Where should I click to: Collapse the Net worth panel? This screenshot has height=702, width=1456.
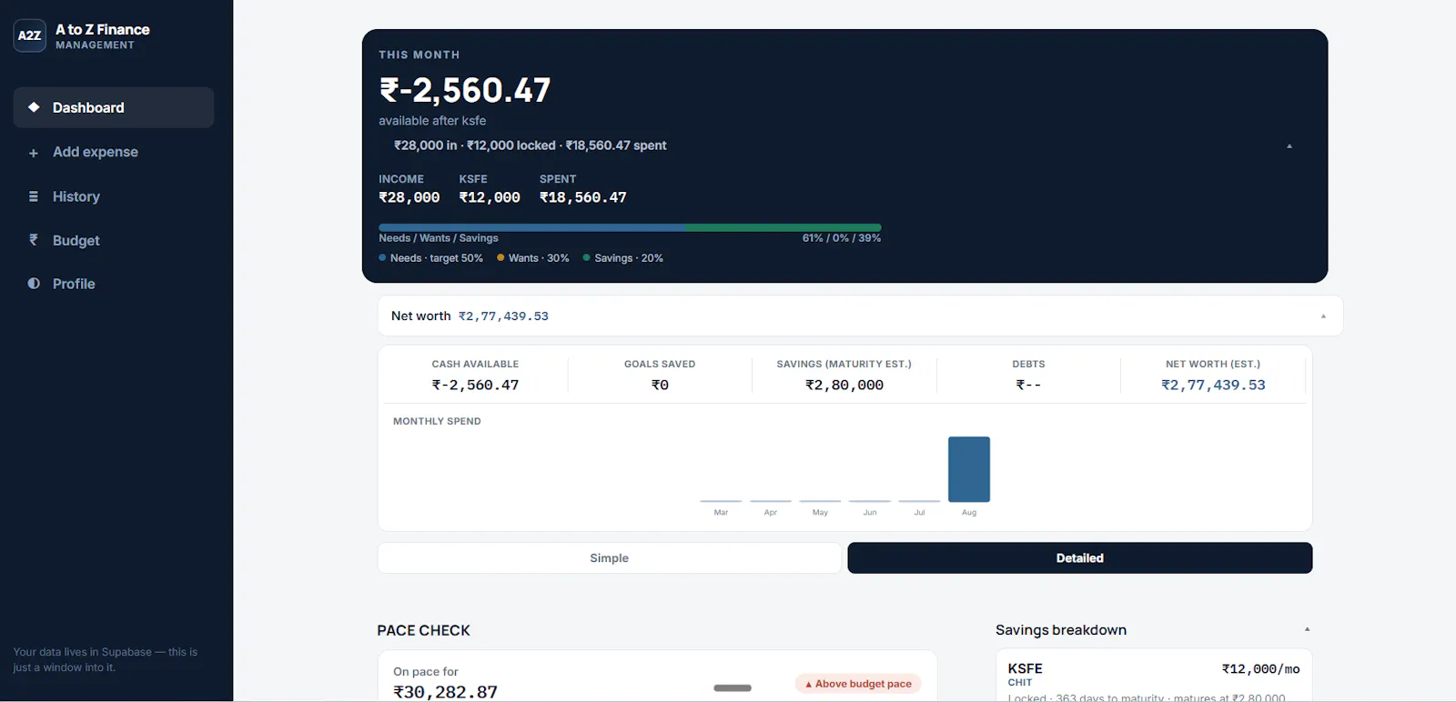click(1323, 316)
